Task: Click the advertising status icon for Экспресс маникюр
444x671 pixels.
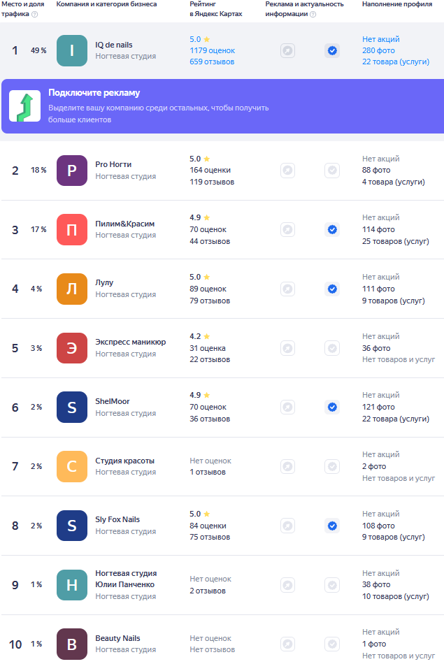Action: (x=287, y=348)
